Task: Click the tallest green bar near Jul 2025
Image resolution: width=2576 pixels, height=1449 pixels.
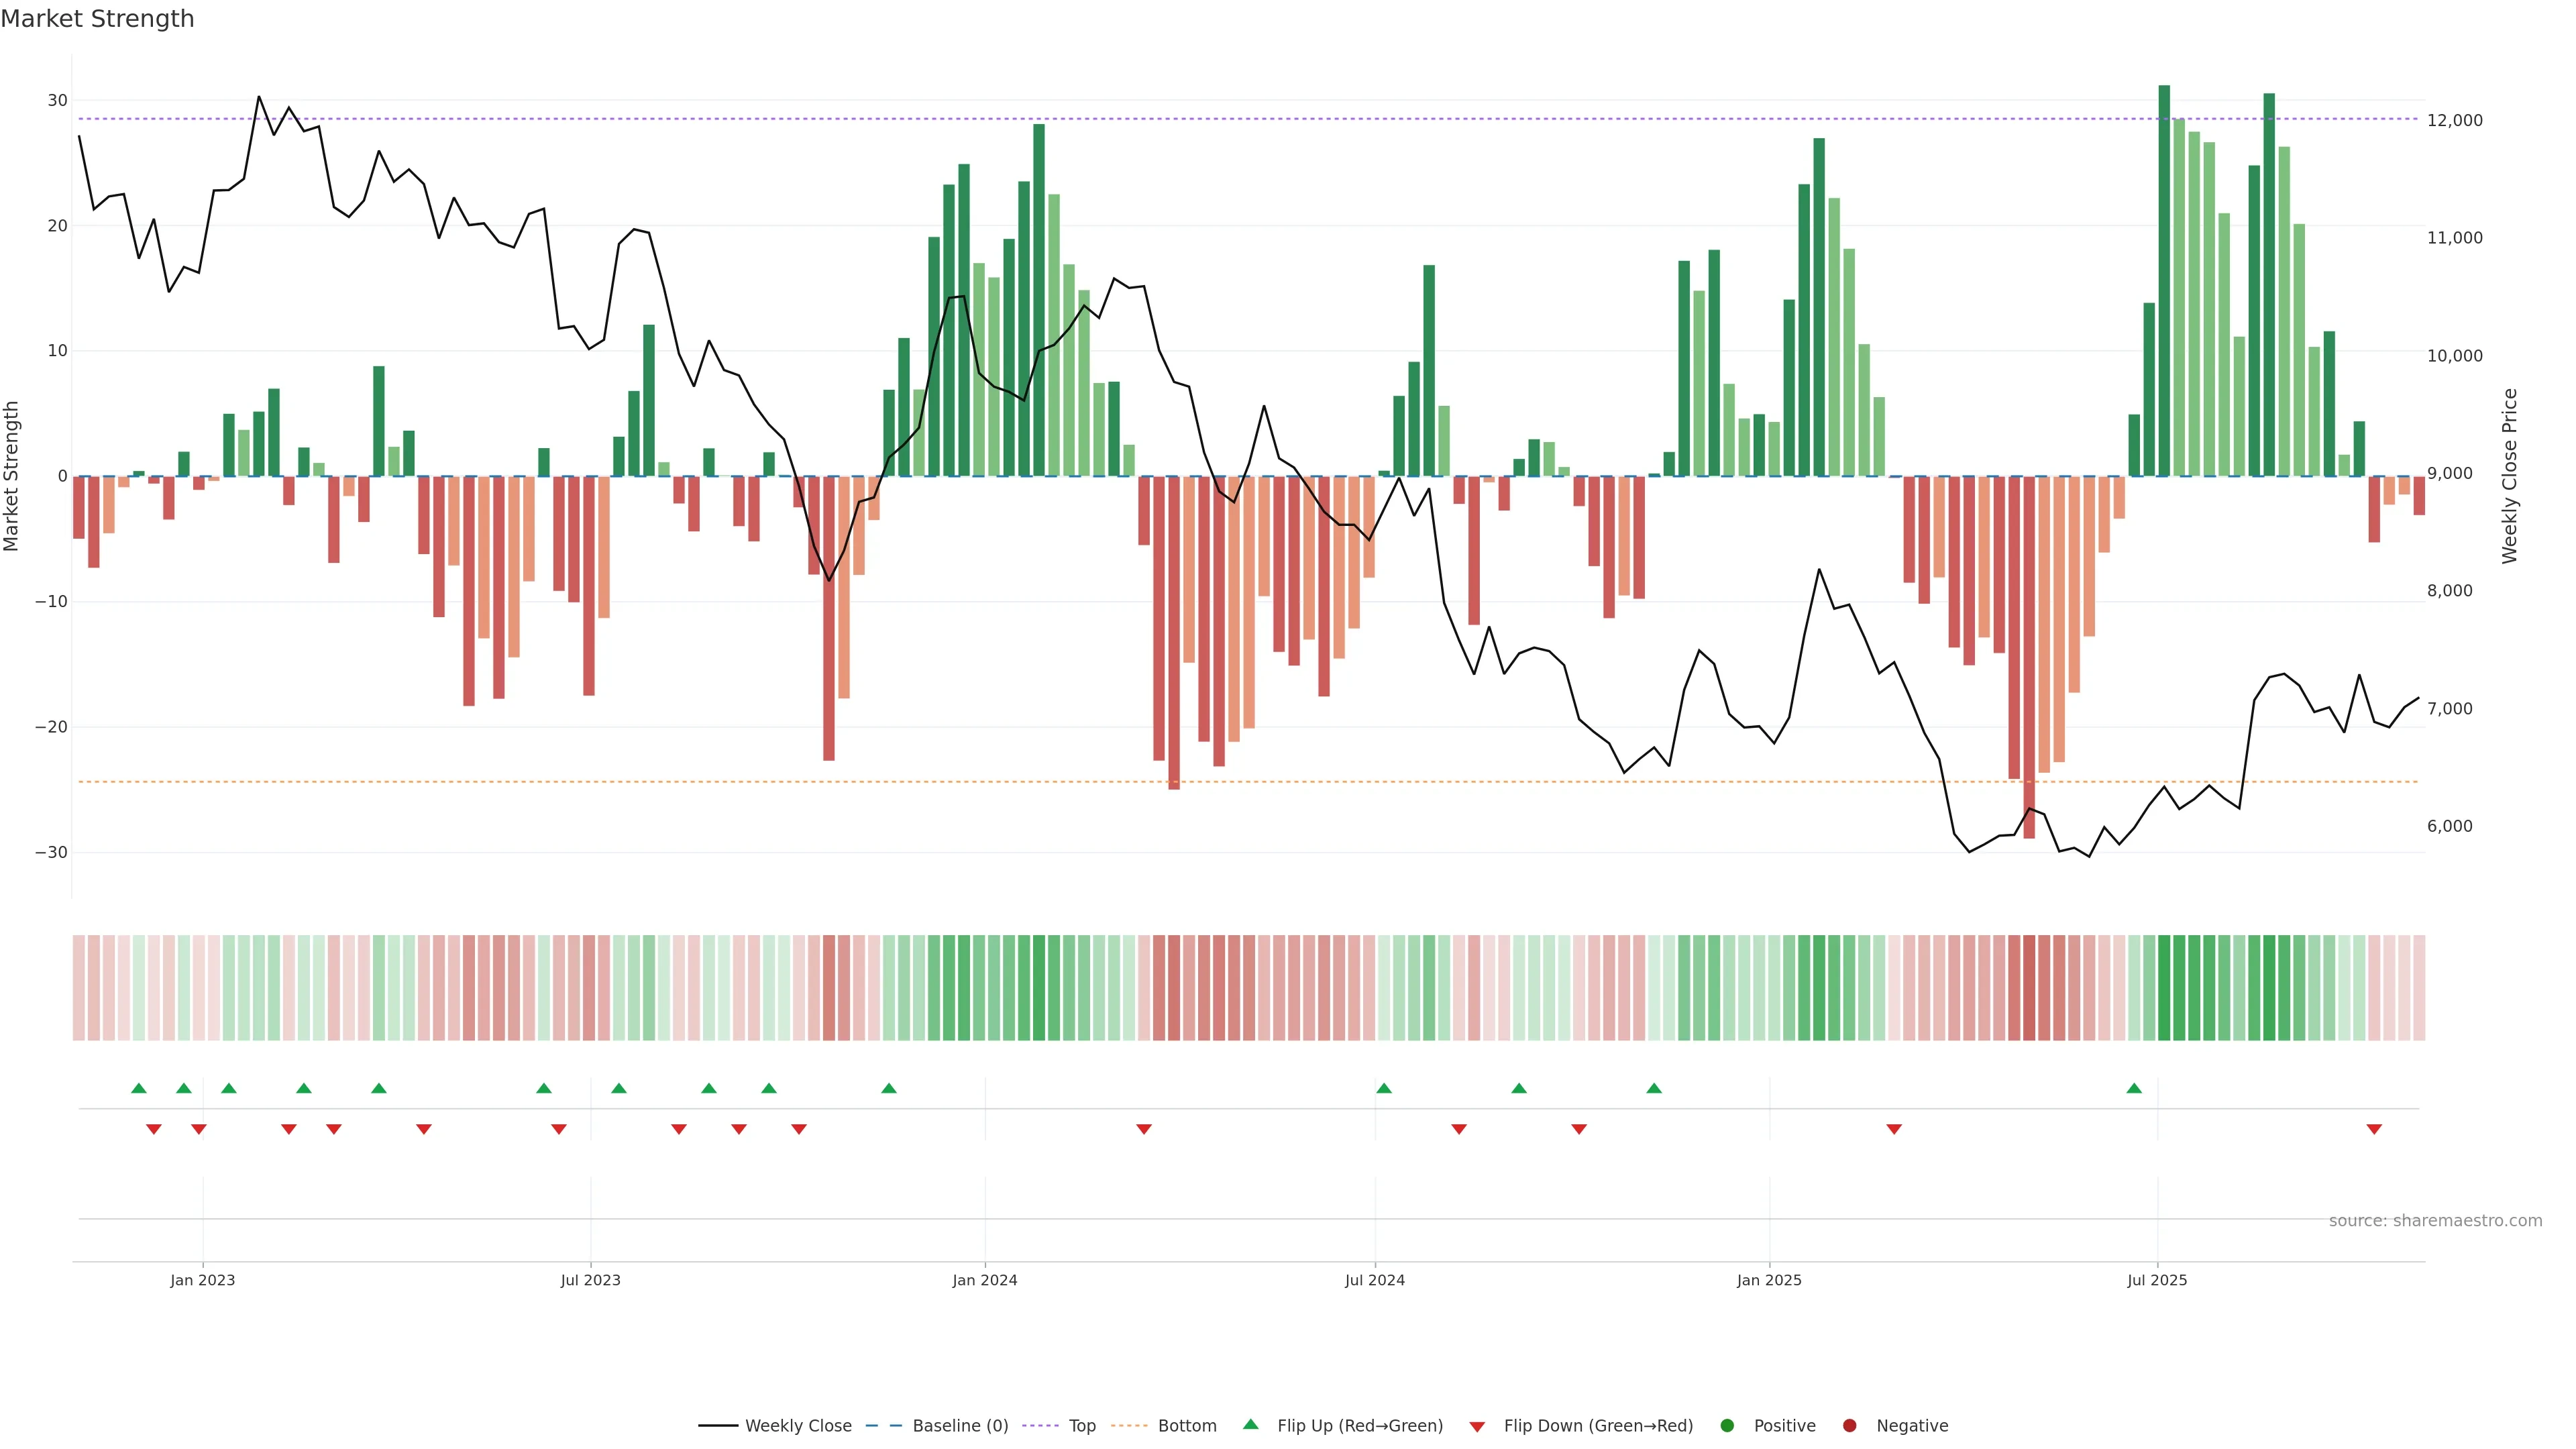Action: 2164,280
